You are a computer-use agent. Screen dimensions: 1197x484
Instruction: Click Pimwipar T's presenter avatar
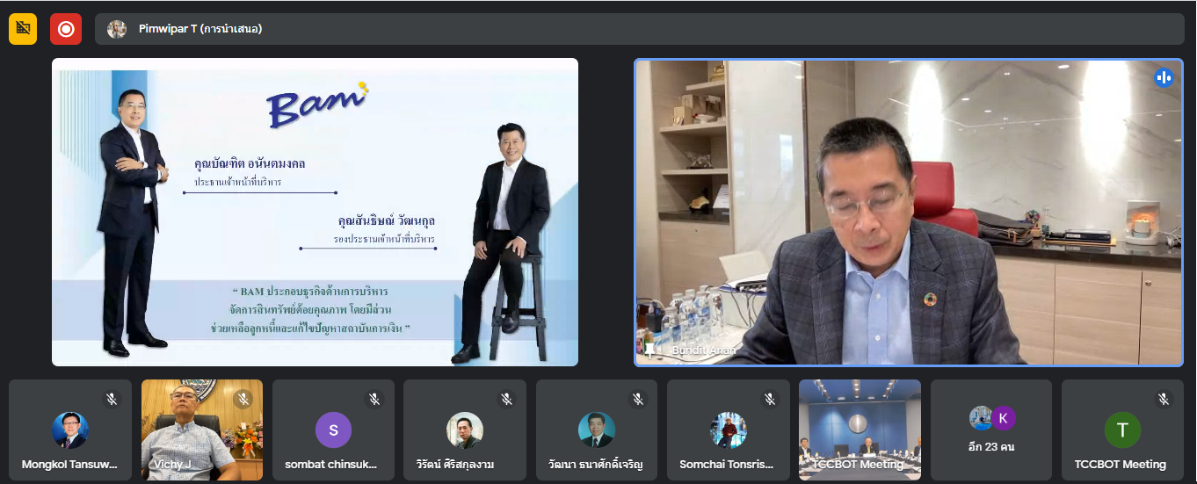117,29
